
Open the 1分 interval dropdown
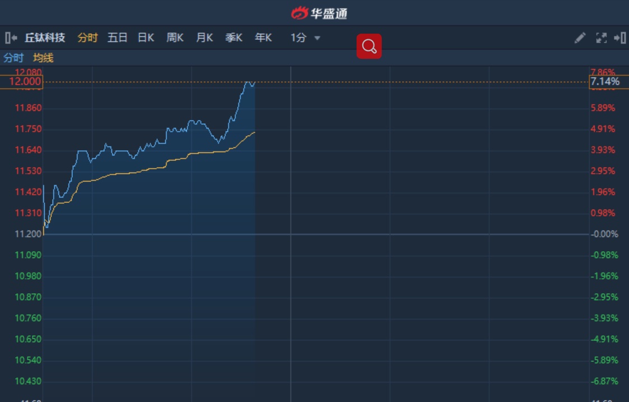click(x=305, y=38)
